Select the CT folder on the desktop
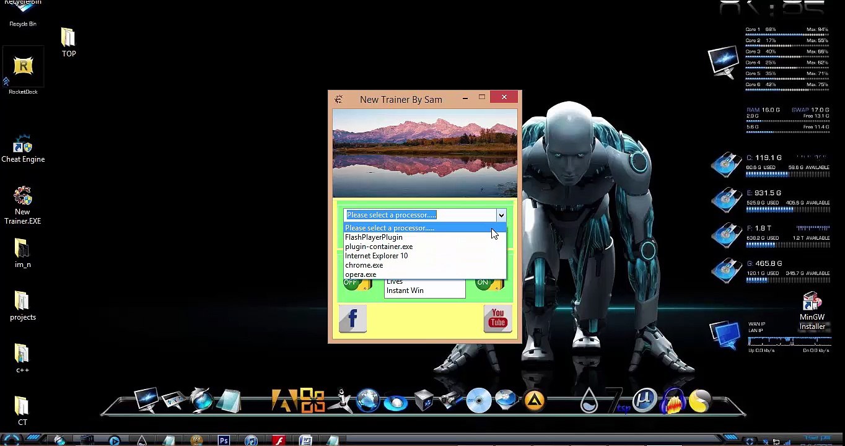This screenshot has height=446, width=845. [22, 411]
